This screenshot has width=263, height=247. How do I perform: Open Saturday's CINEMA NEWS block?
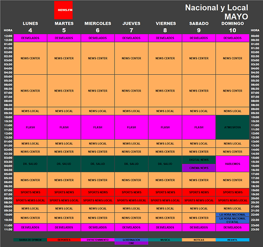199,168
